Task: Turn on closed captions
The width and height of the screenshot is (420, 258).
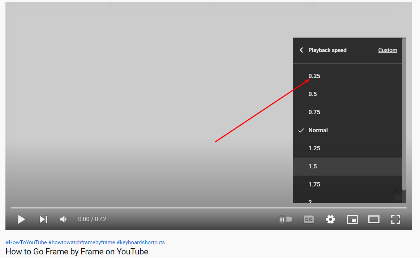Action: (x=309, y=219)
